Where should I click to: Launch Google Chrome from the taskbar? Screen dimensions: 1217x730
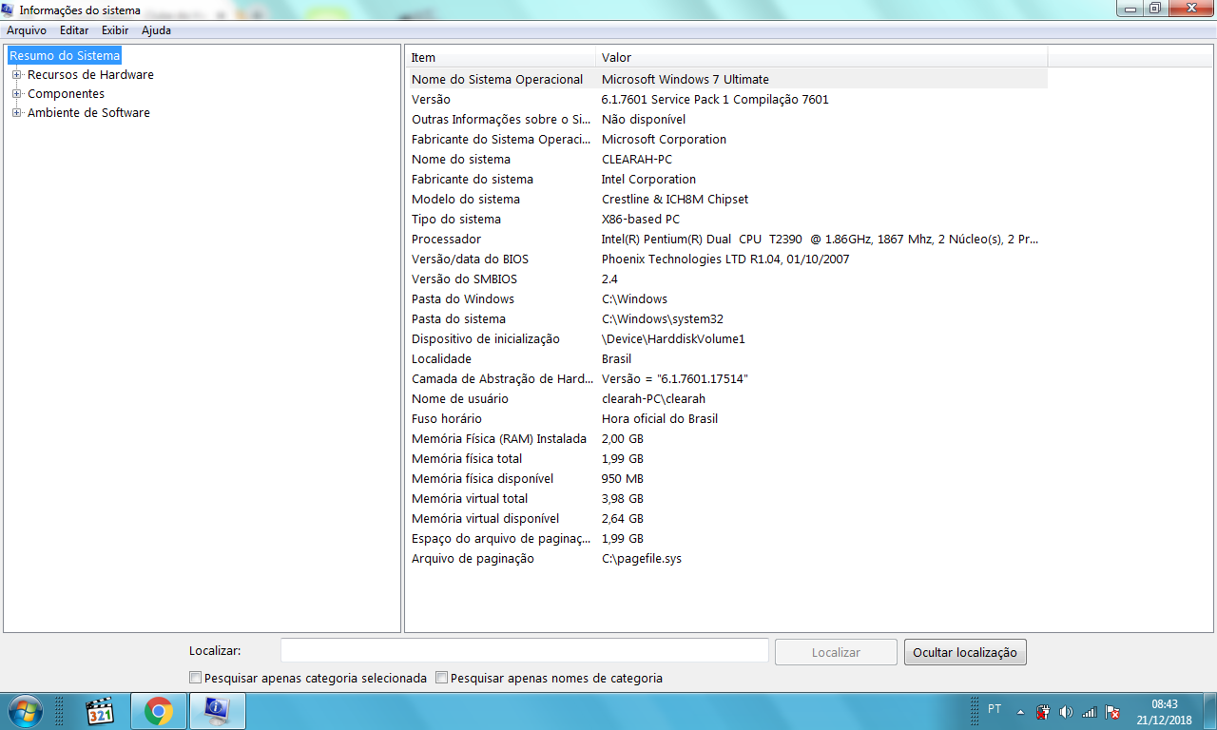[x=159, y=711]
